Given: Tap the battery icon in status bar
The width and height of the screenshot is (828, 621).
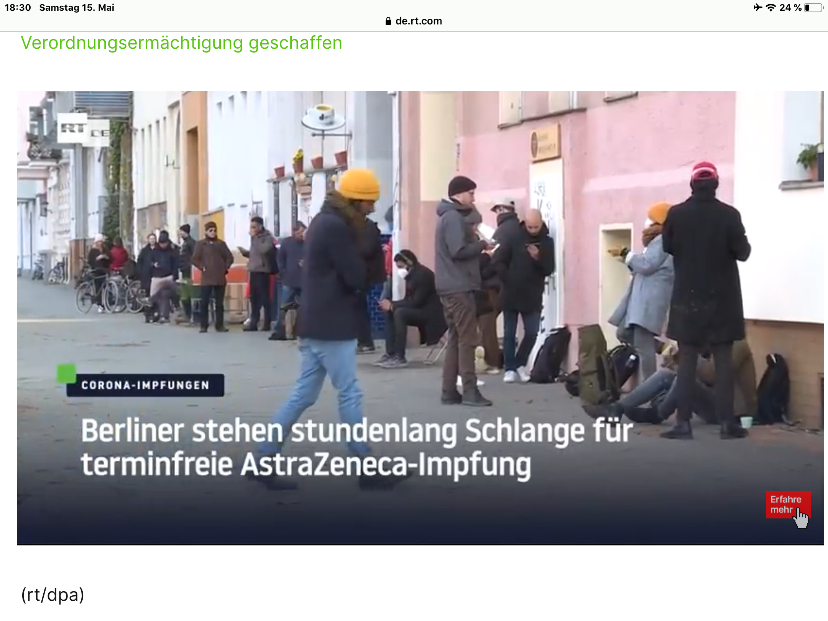Looking at the screenshot, I should pyautogui.click(x=813, y=8).
